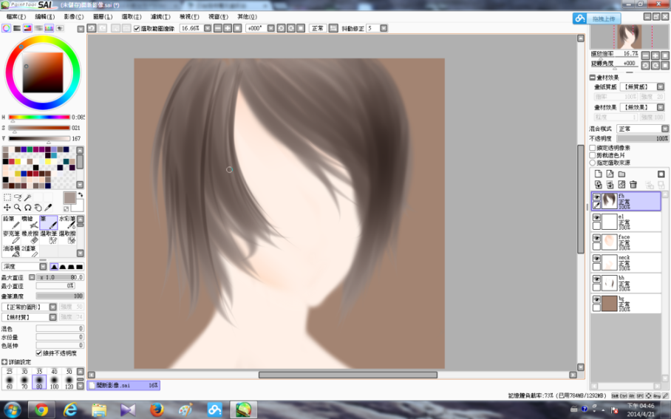Image resolution: width=671 pixels, height=419 pixels.
Task: Open the 圖層 (layer) menu
Action: [x=103, y=16]
